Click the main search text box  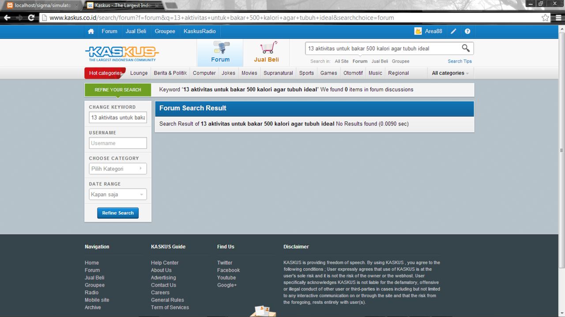(x=383, y=48)
